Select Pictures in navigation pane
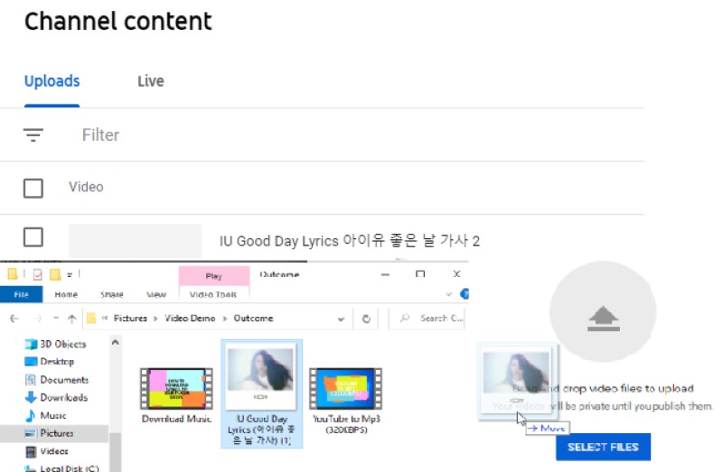Screen dimensions: 723x472 tap(54, 433)
